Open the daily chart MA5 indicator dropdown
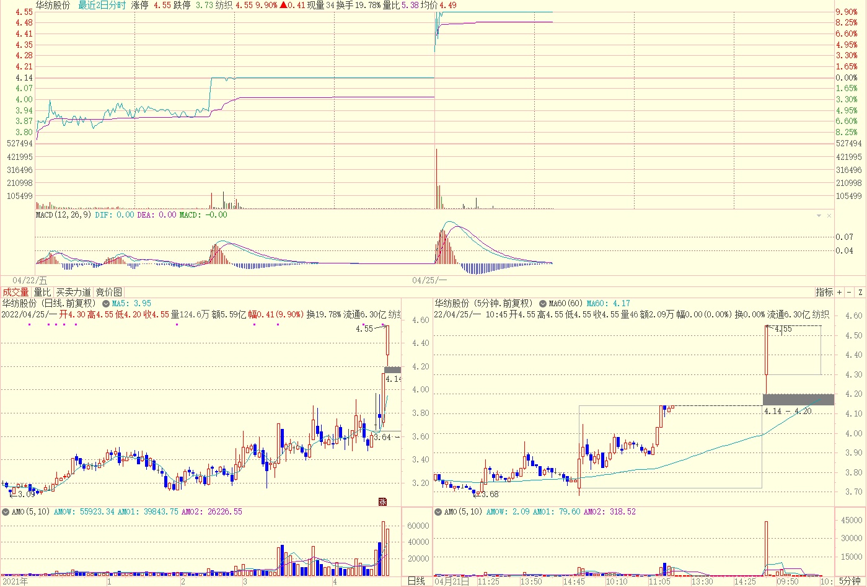The image size is (867, 587). 106,304
